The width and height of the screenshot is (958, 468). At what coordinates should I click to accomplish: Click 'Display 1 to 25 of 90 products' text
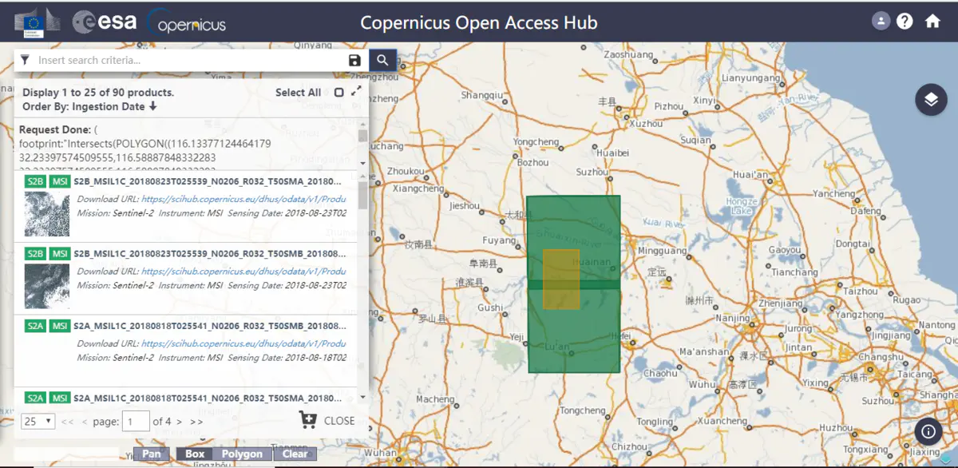[98, 93]
